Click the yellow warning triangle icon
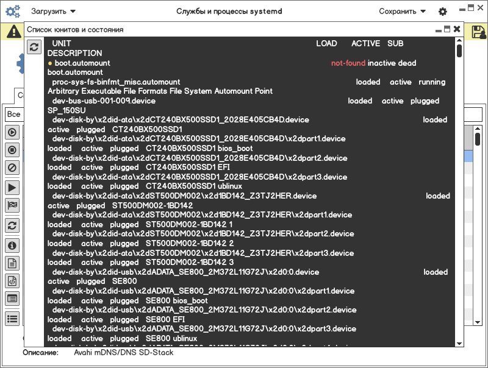 pos(12,32)
